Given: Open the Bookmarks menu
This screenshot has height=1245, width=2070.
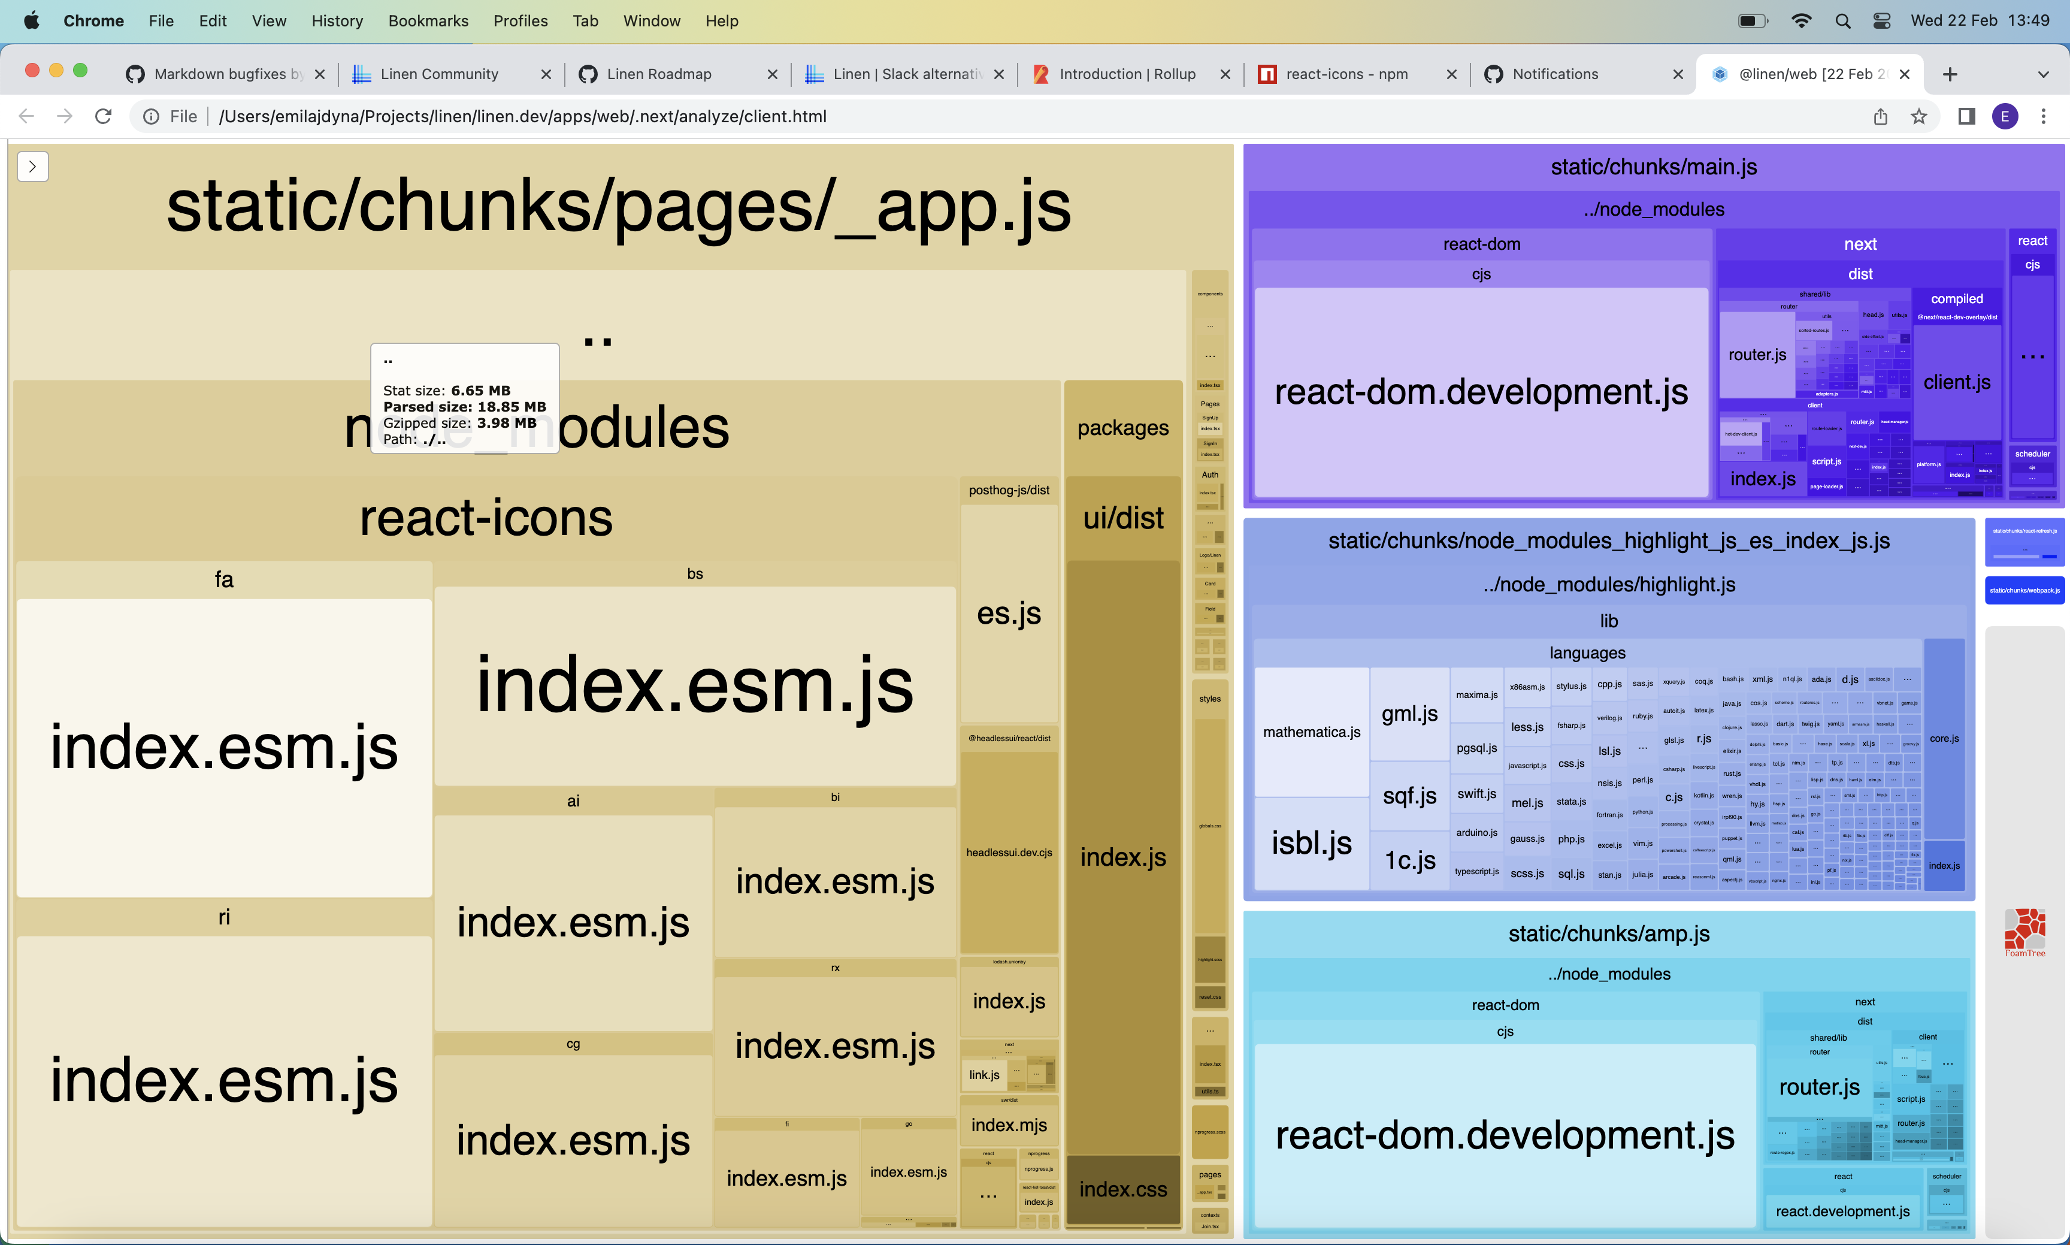Looking at the screenshot, I should click(428, 21).
